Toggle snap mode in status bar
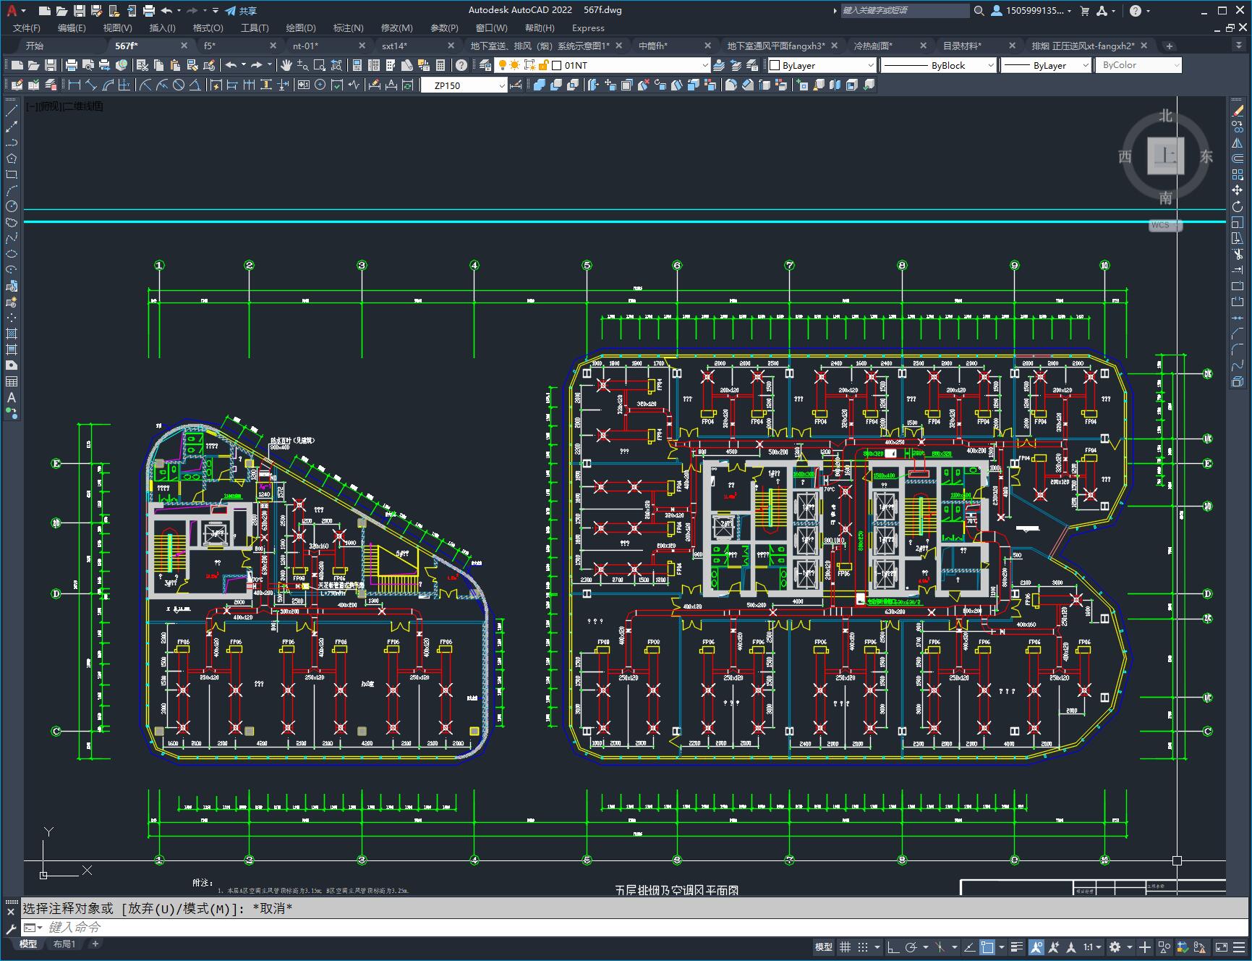1252x961 pixels. 863,947
